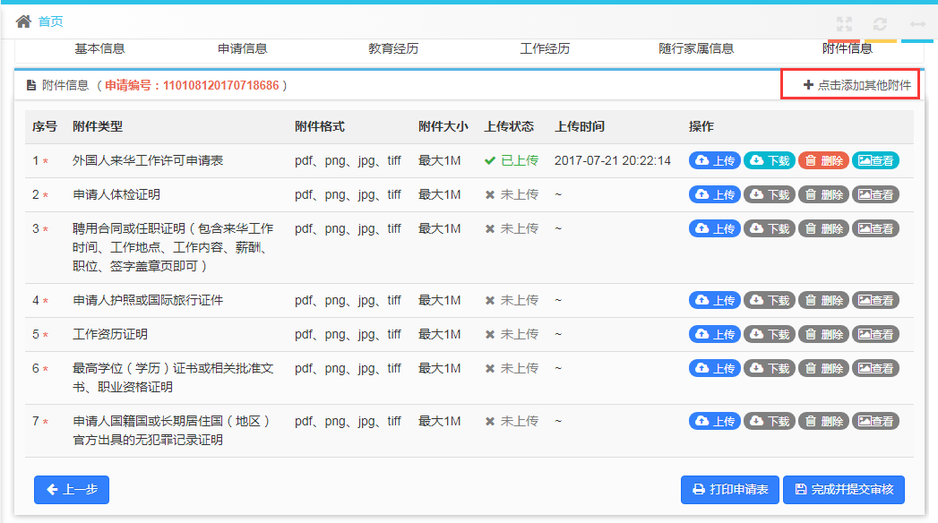Screen dimensions: 938x523
Task: Delete the 工作资质证明 attachment
Action: [822, 333]
